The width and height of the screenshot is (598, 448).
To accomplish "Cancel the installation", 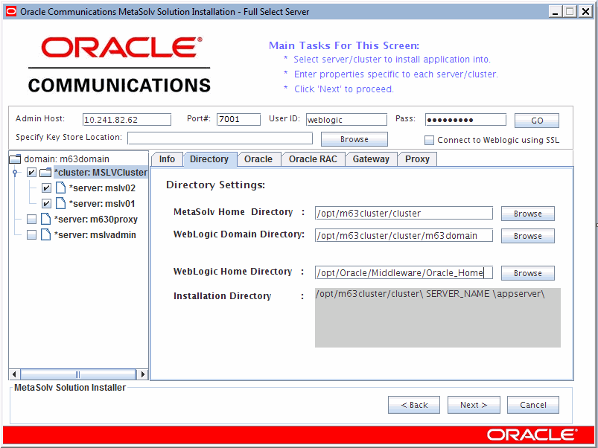I will [x=533, y=405].
